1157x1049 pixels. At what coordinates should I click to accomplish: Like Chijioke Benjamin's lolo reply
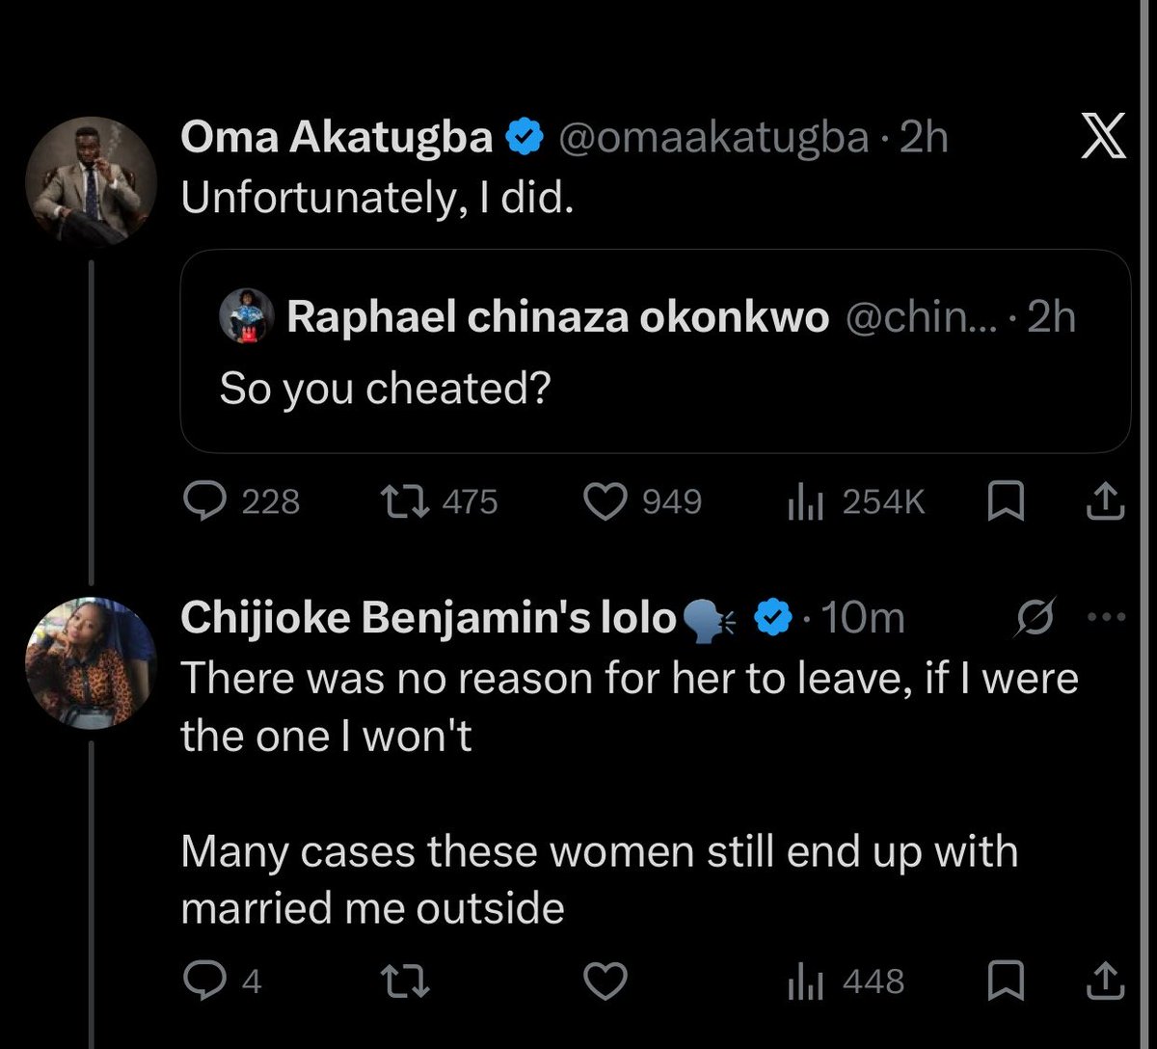tap(607, 982)
